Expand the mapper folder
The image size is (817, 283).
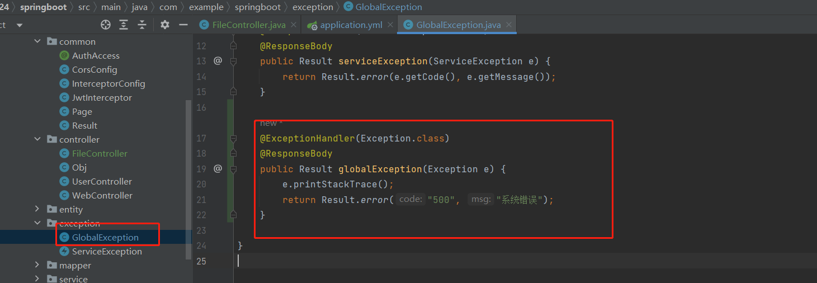[x=37, y=265]
